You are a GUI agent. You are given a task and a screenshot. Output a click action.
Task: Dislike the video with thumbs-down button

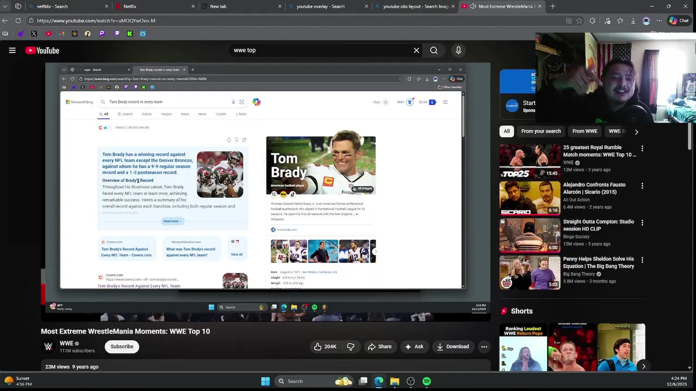[x=351, y=346]
